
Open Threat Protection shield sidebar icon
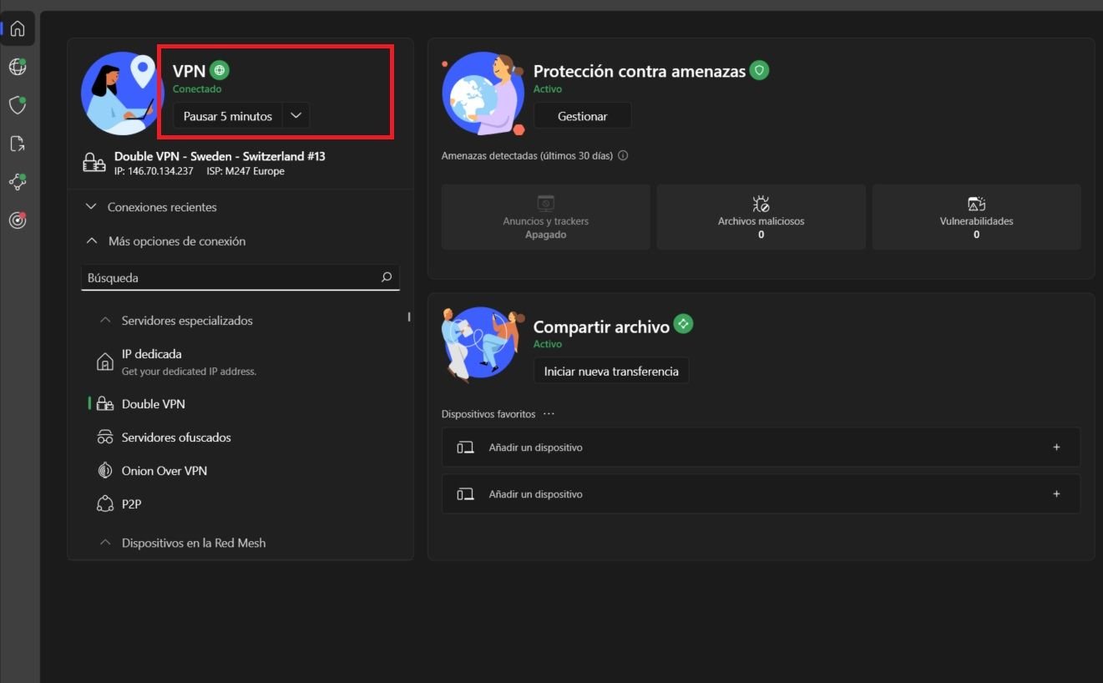pos(18,105)
